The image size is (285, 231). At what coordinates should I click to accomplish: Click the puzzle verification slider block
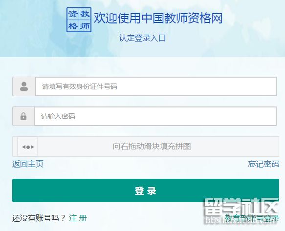(x=27, y=147)
